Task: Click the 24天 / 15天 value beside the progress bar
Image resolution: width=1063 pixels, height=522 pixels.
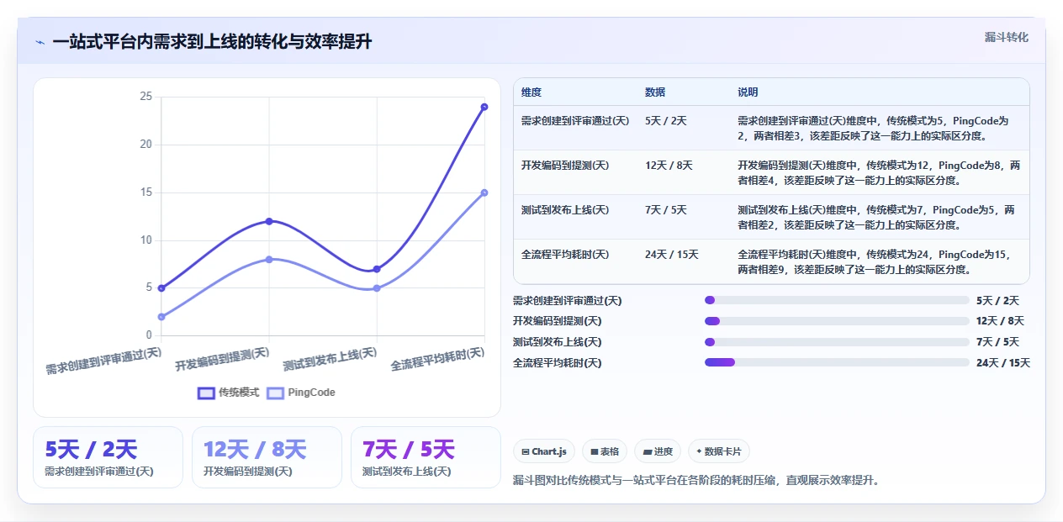Action: coord(1003,363)
